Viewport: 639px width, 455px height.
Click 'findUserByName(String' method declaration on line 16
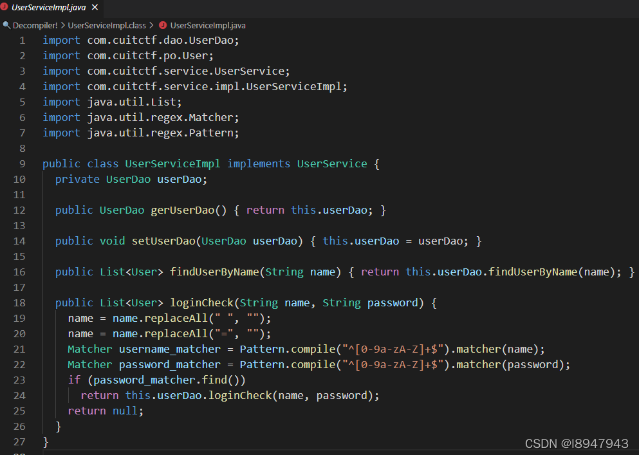(237, 272)
